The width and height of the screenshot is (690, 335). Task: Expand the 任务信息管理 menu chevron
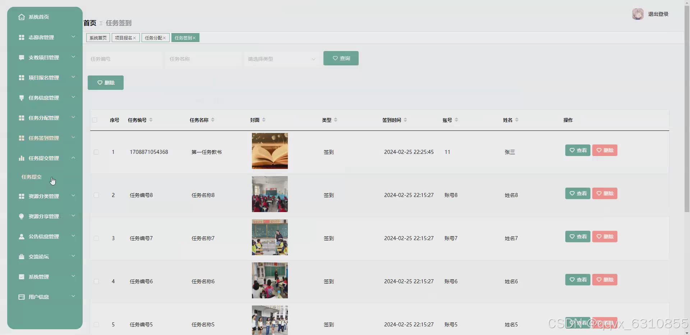click(73, 97)
